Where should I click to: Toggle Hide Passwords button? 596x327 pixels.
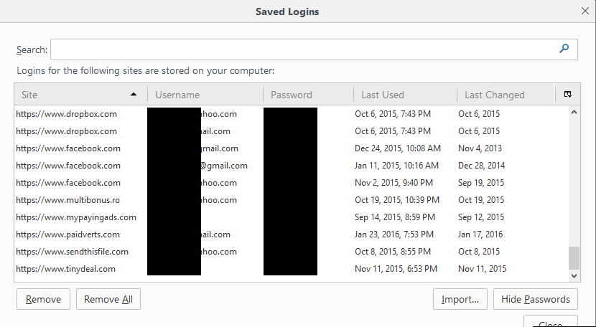click(536, 299)
